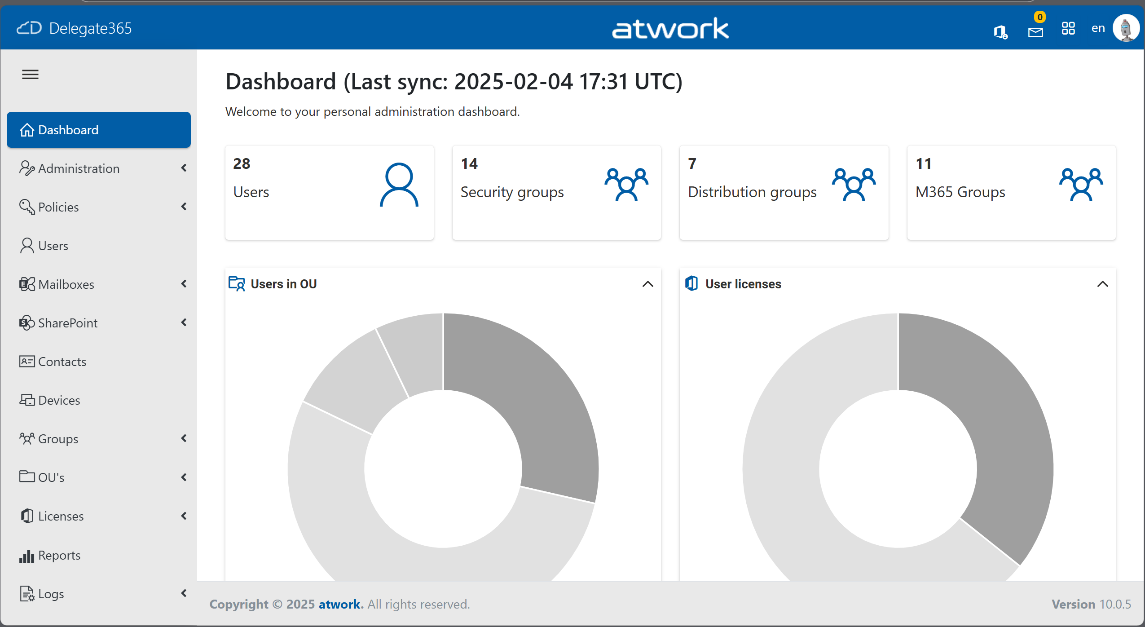Click the Reports bar chart icon
The image size is (1145, 627).
point(27,556)
